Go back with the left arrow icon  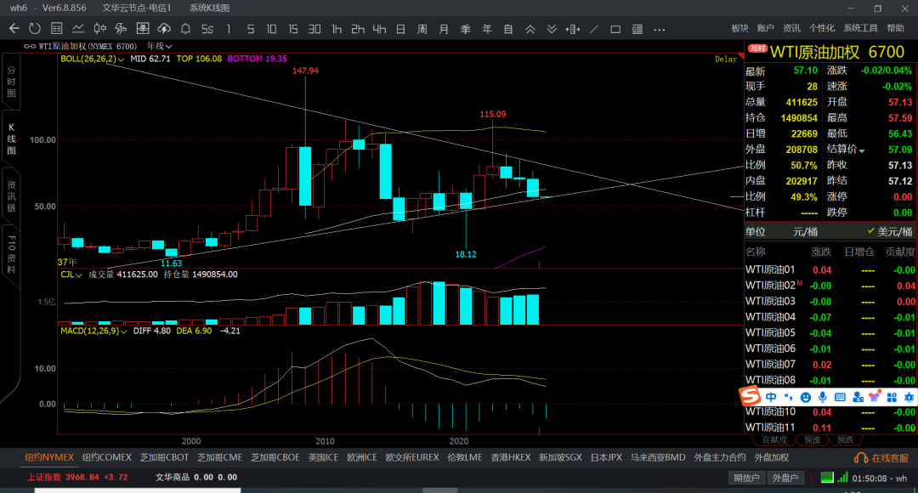click(14, 29)
